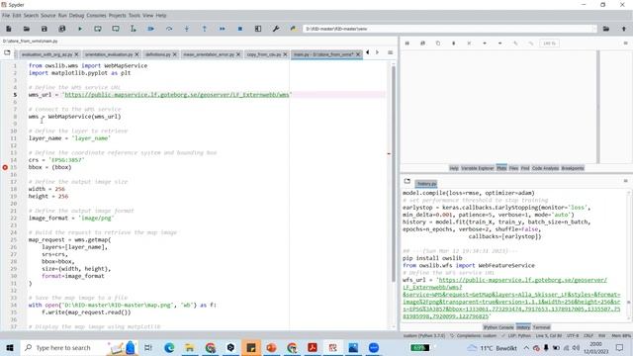Remove all plots with the X icon
The height and width of the screenshot is (356, 633).
coord(469,44)
